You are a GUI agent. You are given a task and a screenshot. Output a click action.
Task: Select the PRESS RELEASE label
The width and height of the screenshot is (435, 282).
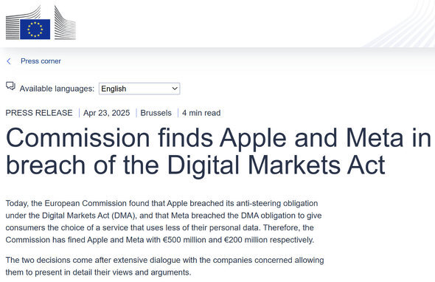click(x=39, y=113)
